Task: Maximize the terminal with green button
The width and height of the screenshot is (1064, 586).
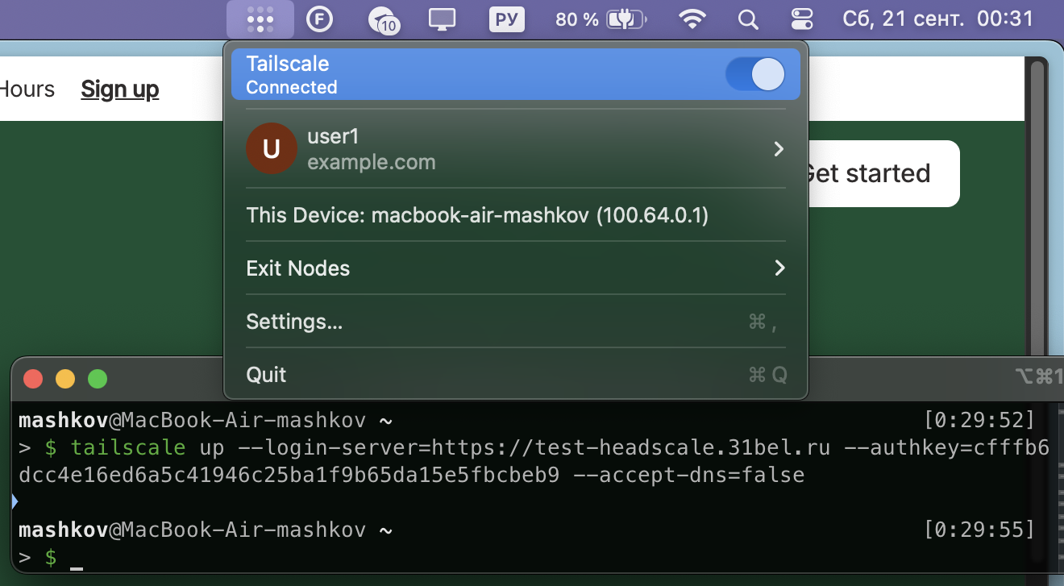Action: tap(98, 379)
